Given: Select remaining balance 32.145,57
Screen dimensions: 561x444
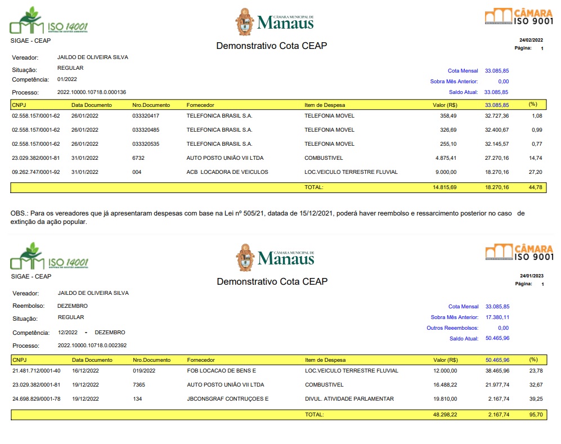Looking at the screenshot, I should pyautogui.click(x=497, y=144).
